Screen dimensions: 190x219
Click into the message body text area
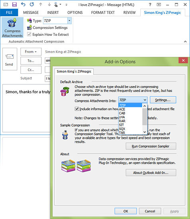pos(26,108)
